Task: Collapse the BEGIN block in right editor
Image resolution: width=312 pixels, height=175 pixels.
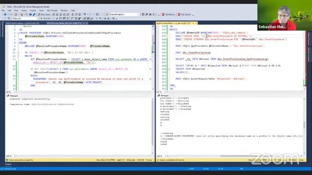Action: 169,30
